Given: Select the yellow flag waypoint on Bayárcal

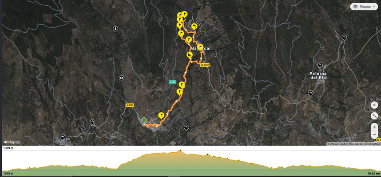Looking at the screenshot, I should point(200,47).
